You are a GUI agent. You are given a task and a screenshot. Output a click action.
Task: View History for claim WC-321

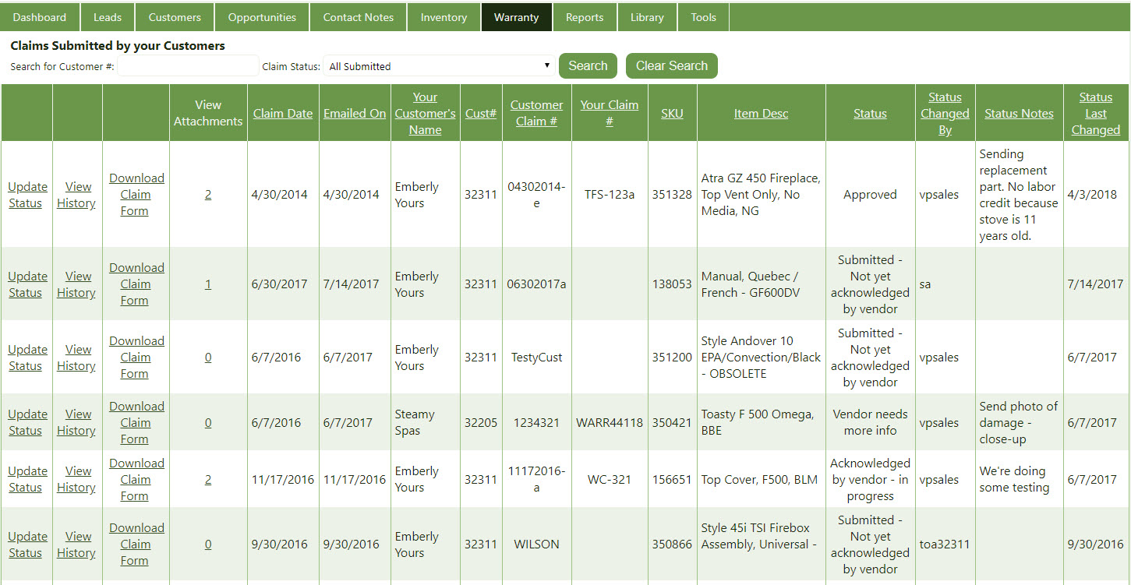click(x=76, y=479)
